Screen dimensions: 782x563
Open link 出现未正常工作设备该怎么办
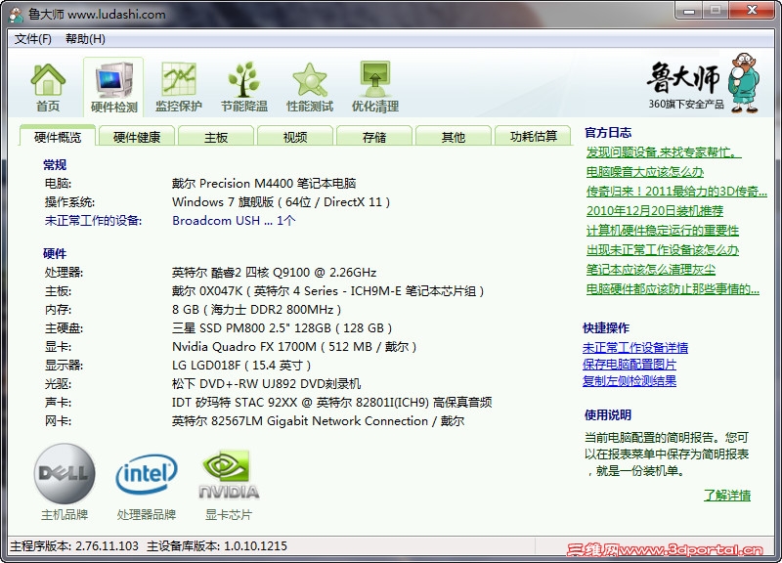[x=663, y=250]
